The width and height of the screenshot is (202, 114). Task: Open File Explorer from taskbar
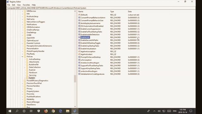tap(68, 111)
